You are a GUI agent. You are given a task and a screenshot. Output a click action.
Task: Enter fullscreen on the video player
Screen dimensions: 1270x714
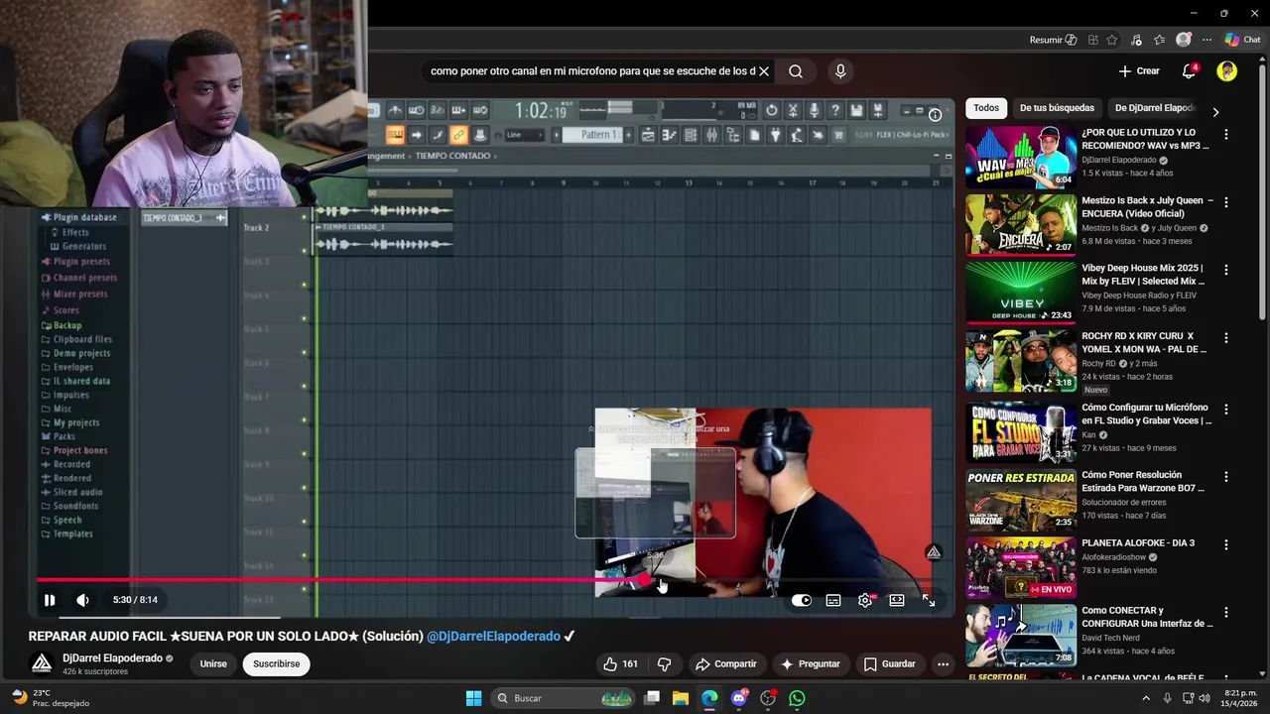929,600
